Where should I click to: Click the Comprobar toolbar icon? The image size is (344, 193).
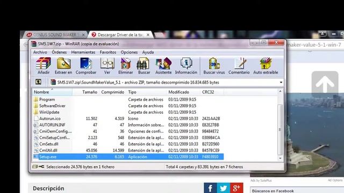pos(86,65)
